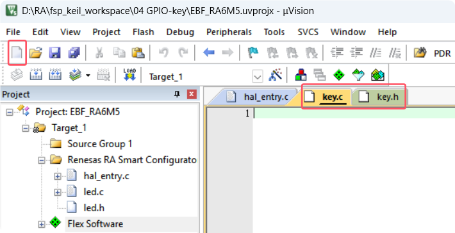Create a new file with New icon
The height and width of the screenshot is (233, 455).
pyautogui.click(x=17, y=53)
